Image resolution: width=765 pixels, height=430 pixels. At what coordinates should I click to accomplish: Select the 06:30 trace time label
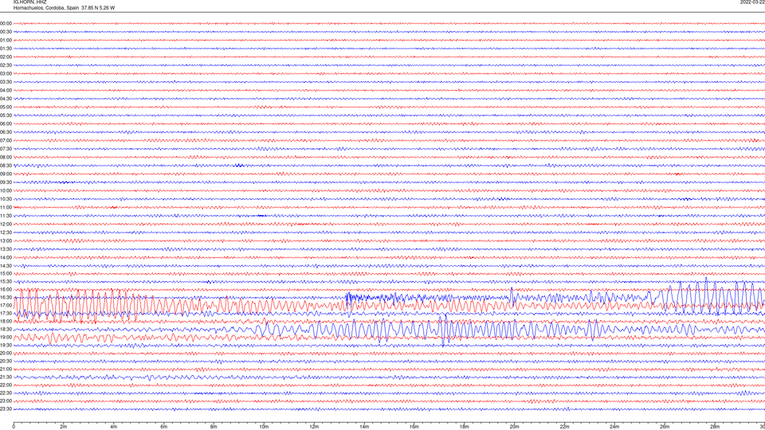(x=6, y=132)
